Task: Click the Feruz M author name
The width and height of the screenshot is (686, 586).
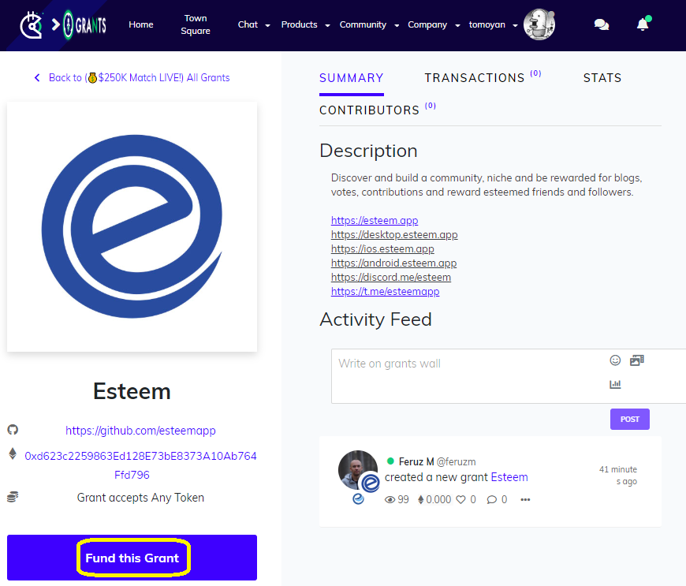Action: (x=416, y=461)
